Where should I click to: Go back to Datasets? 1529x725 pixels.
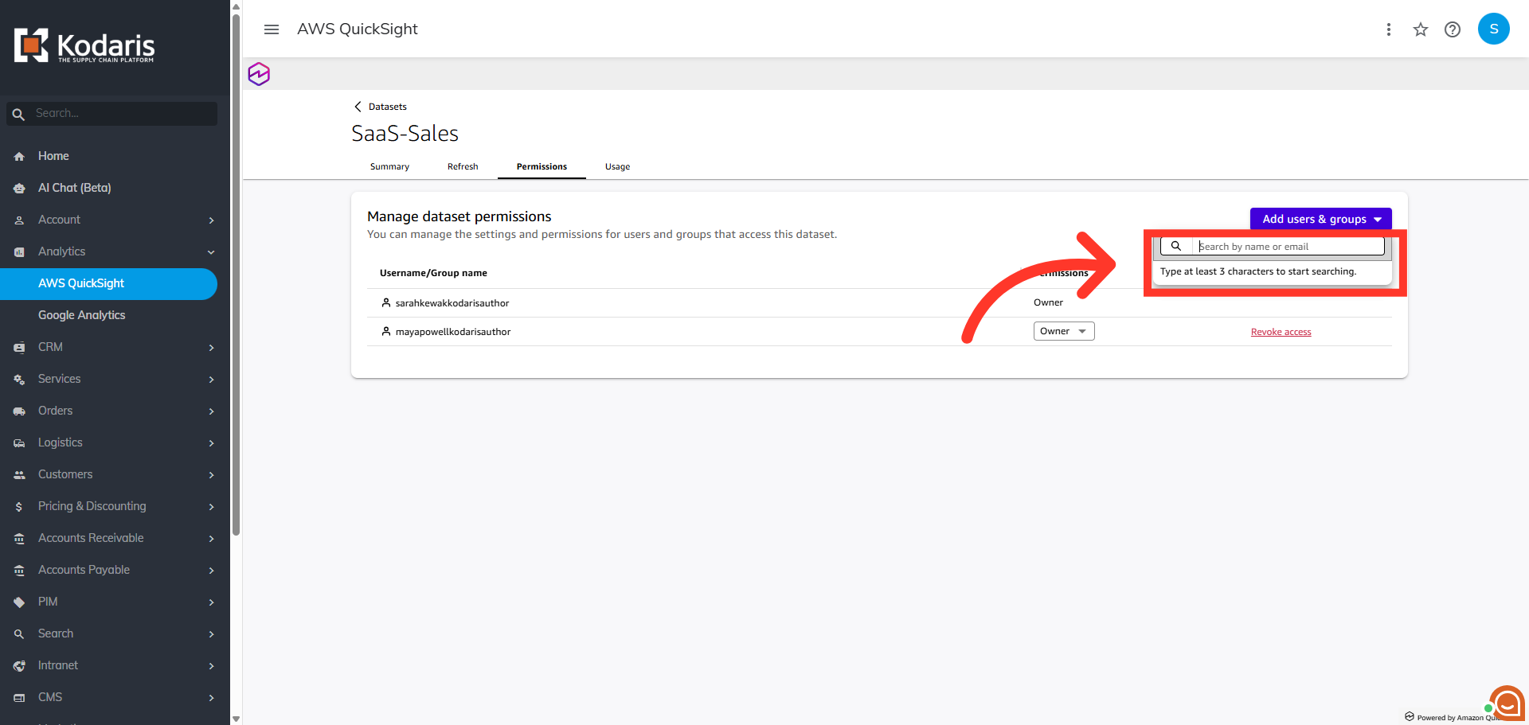pos(388,107)
